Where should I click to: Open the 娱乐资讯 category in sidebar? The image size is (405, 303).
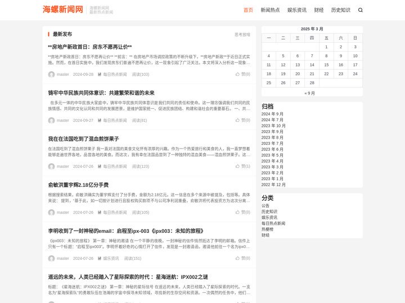coord(269,218)
